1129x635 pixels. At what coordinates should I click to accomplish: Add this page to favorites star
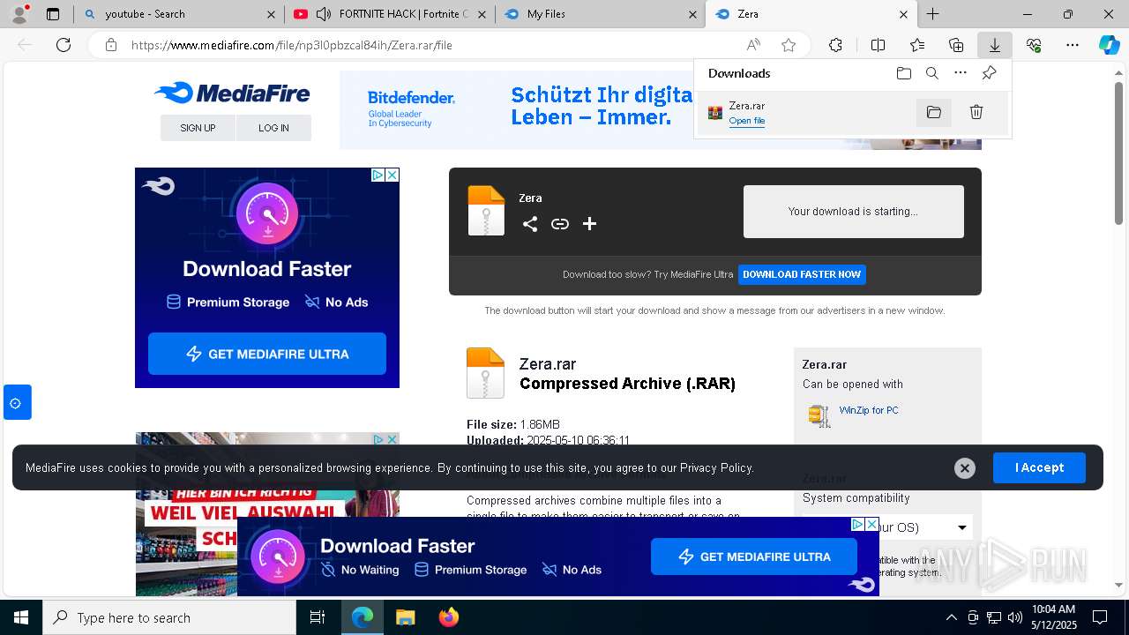[789, 45]
